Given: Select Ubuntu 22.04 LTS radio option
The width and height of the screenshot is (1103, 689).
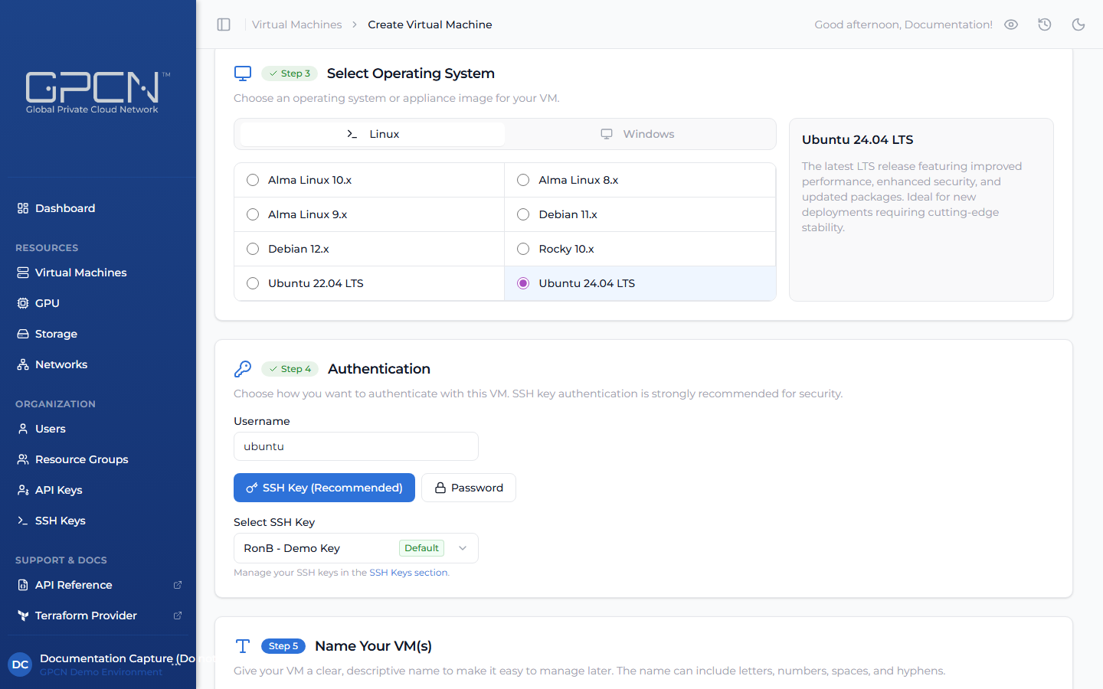Looking at the screenshot, I should 253,283.
